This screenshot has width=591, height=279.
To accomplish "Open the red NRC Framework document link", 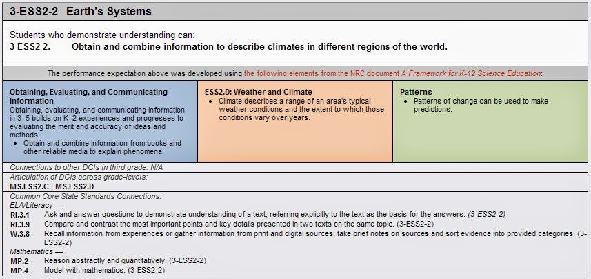I will (x=393, y=73).
